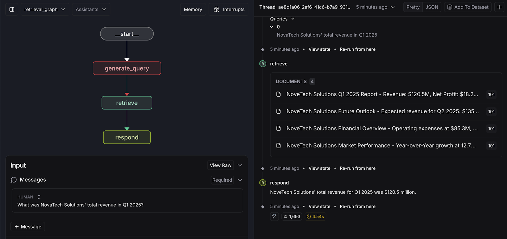Switch output view to JSON
The image size is (507, 239).
point(432,7)
